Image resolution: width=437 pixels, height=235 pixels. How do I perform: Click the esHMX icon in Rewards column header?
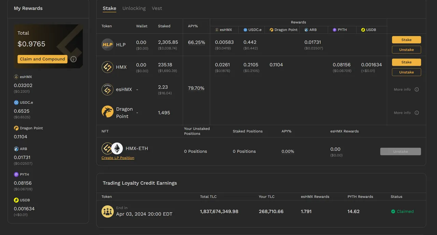pyautogui.click(x=217, y=30)
